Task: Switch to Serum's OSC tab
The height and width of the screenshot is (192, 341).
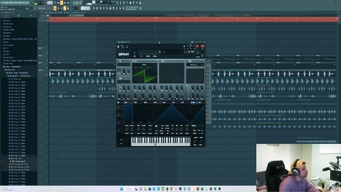Action: 134,56
